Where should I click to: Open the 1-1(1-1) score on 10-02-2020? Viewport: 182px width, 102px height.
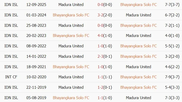(105, 77)
